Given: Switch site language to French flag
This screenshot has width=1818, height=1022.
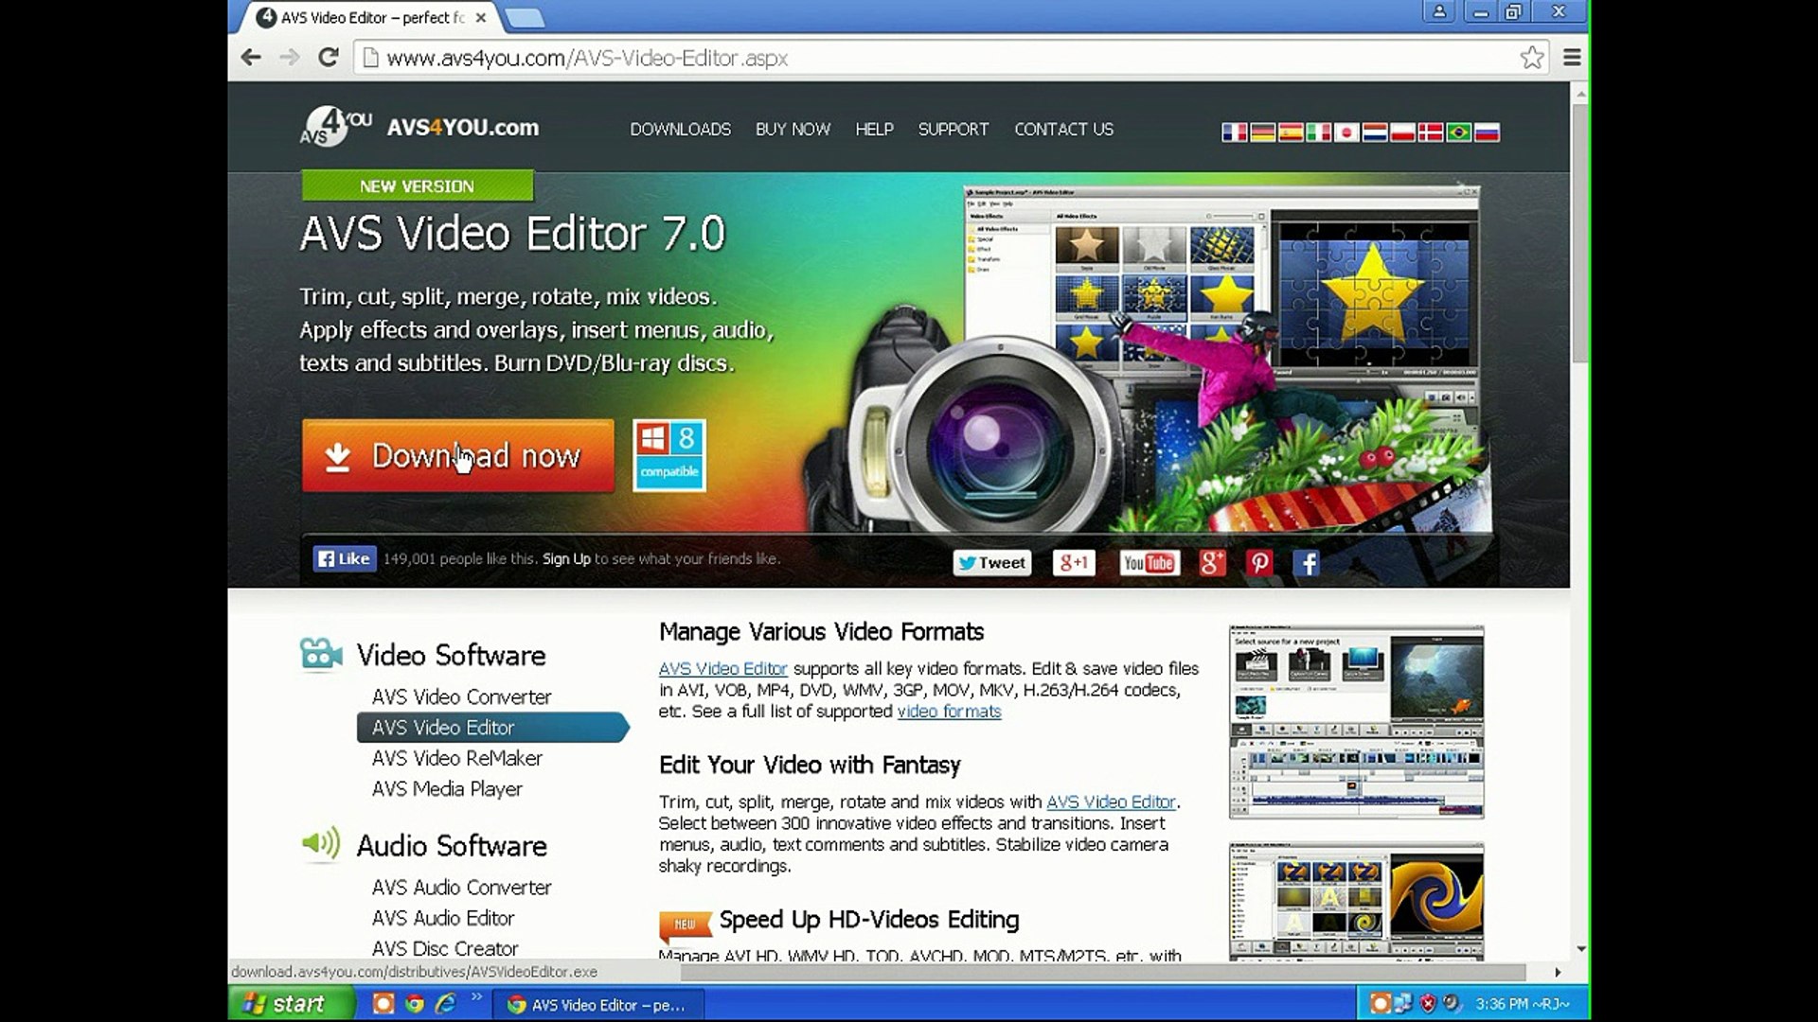Looking at the screenshot, I should click(x=1234, y=132).
